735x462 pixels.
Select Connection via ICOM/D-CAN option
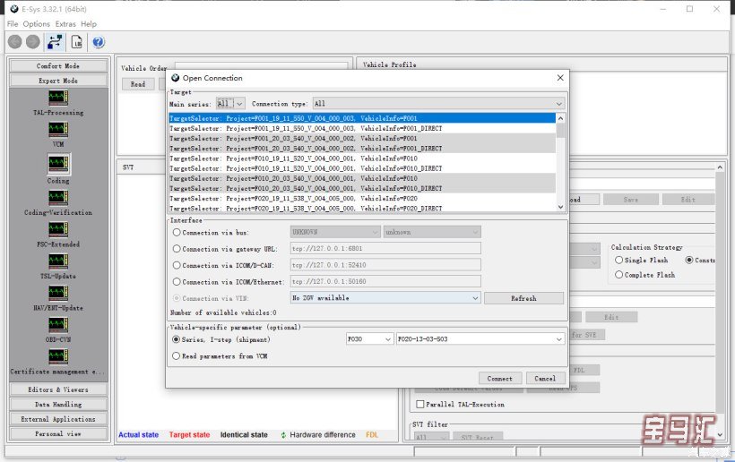177,265
